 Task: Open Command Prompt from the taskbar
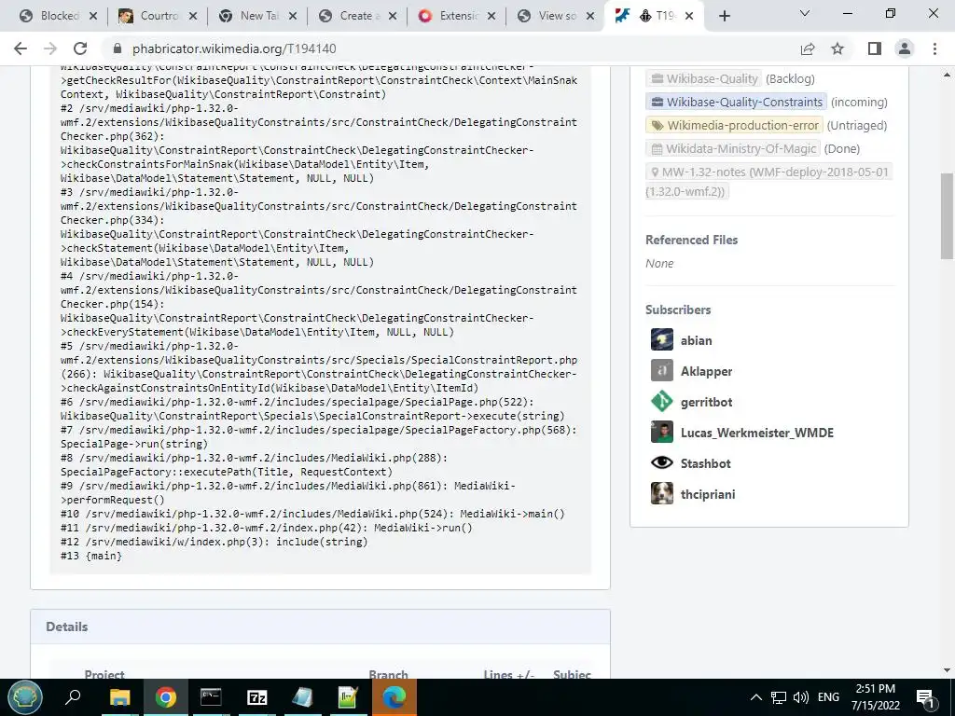(x=211, y=697)
